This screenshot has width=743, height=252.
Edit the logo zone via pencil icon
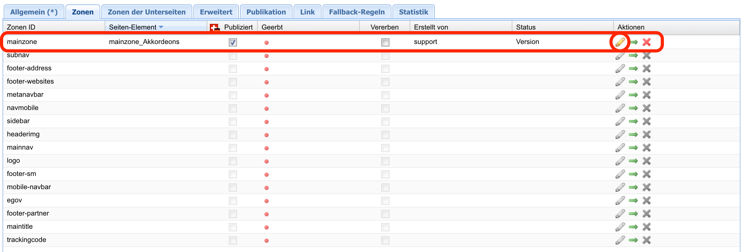620,161
